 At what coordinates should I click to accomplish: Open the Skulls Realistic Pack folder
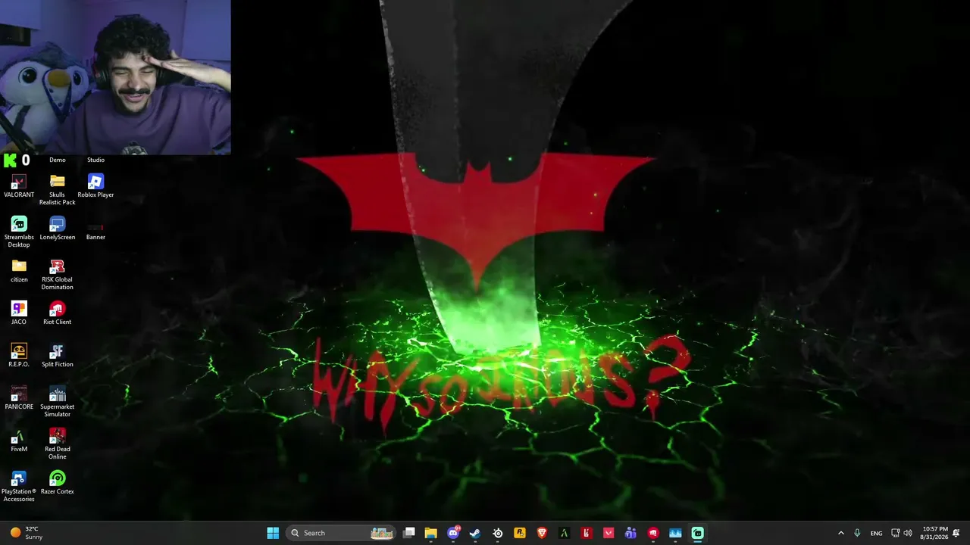[58, 189]
